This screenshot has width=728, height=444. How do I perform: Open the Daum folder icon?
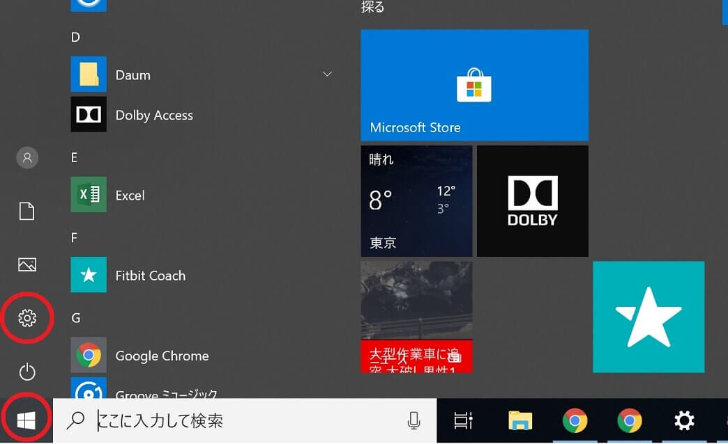coord(89,74)
